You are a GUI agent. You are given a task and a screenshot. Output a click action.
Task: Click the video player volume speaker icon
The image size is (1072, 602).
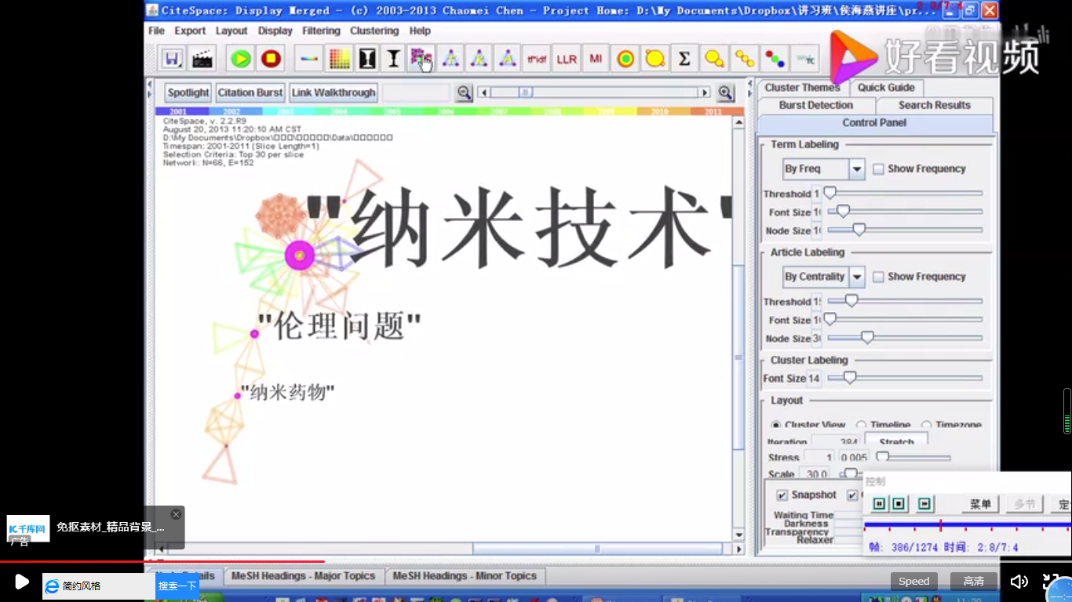click(1019, 581)
